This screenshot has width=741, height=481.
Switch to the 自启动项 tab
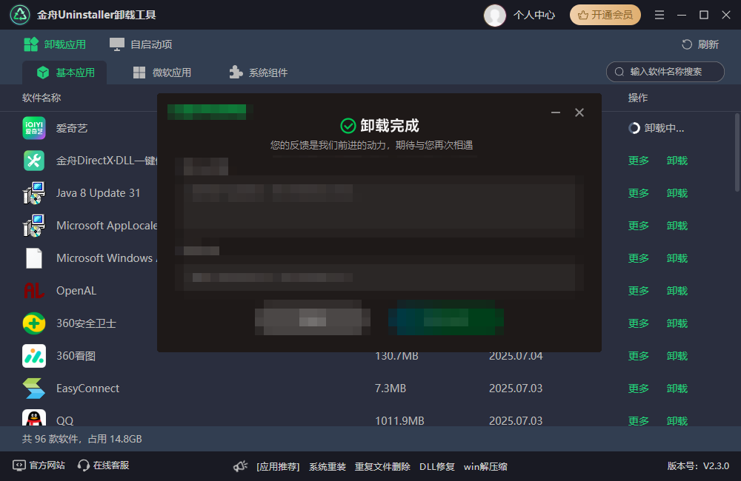coord(141,44)
